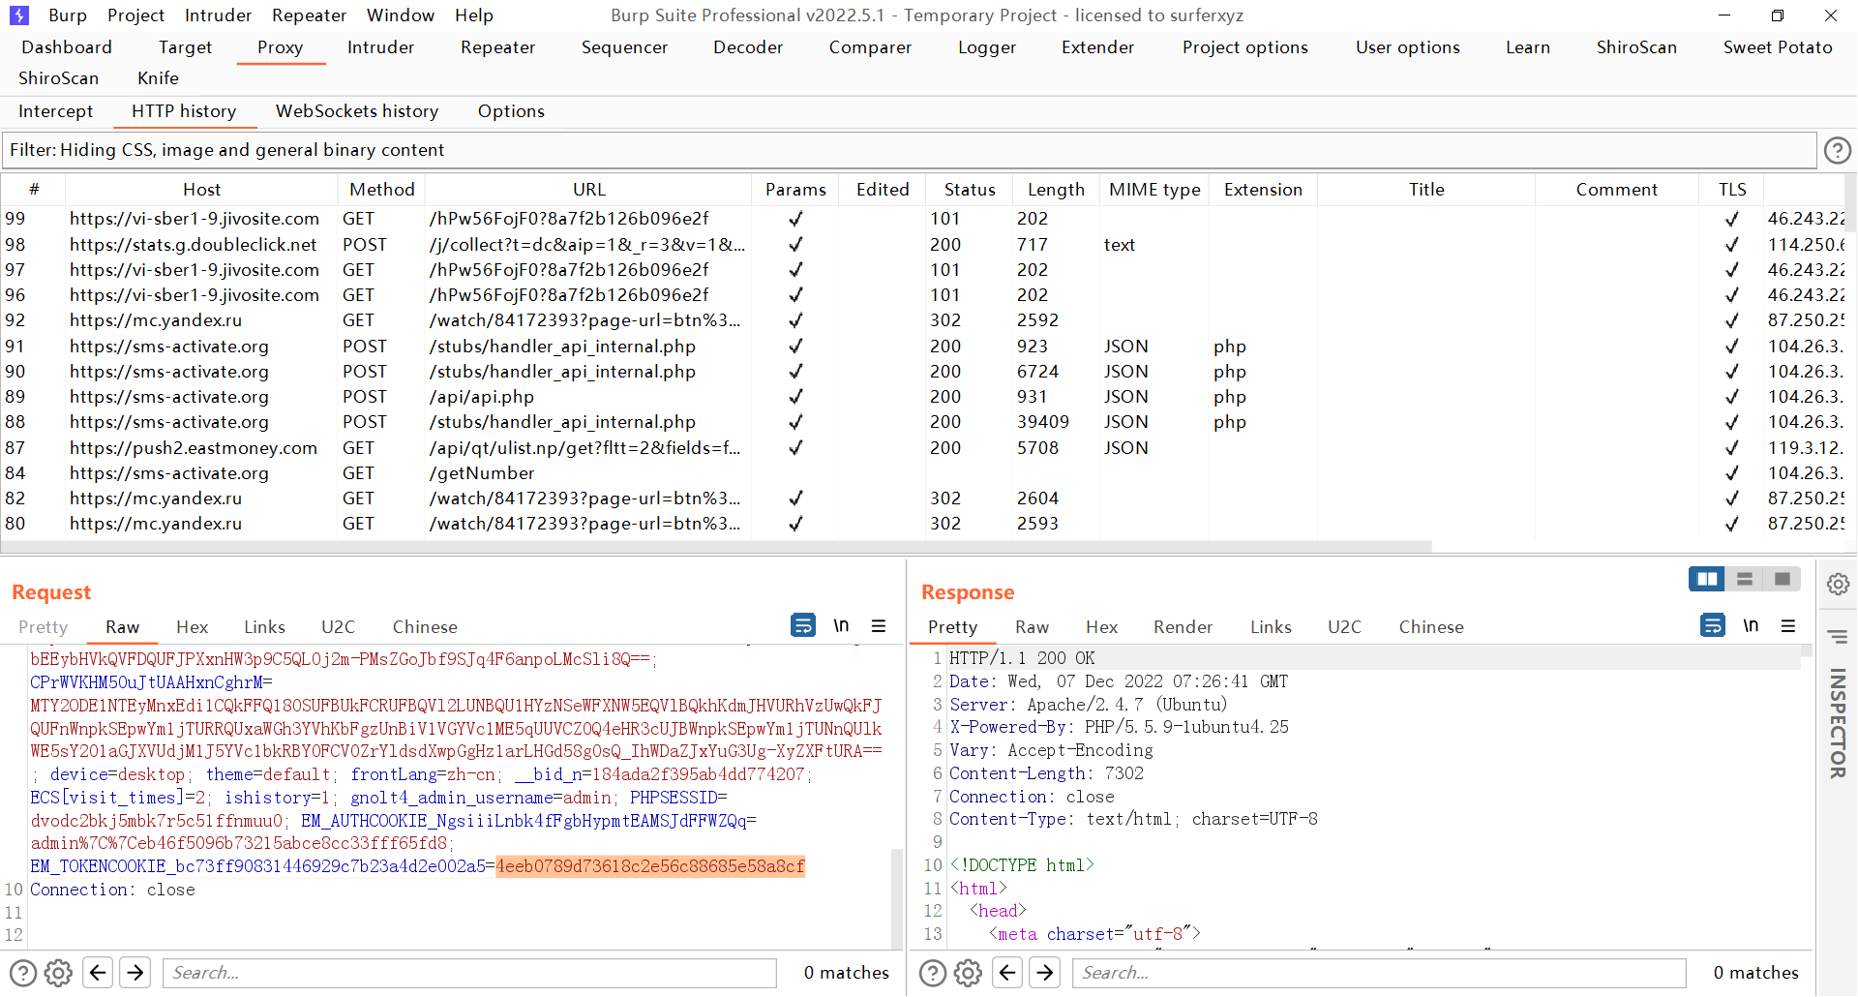Toggle Response message wrap icon

[x=1713, y=625]
